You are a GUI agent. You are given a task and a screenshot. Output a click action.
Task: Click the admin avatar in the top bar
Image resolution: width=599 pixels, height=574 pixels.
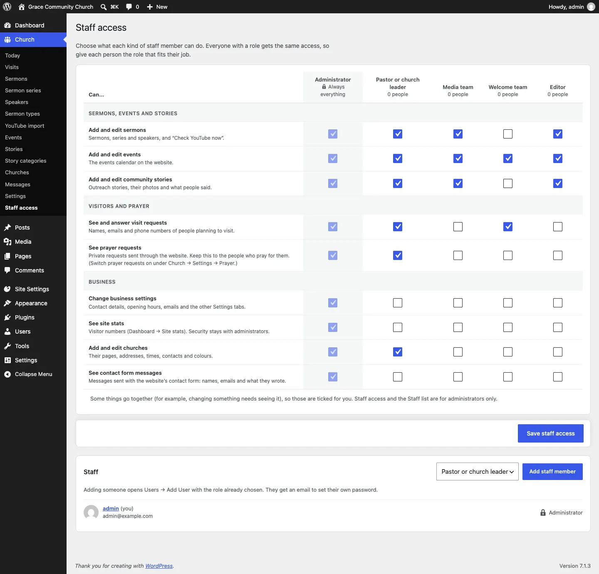pyautogui.click(x=591, y=7)
